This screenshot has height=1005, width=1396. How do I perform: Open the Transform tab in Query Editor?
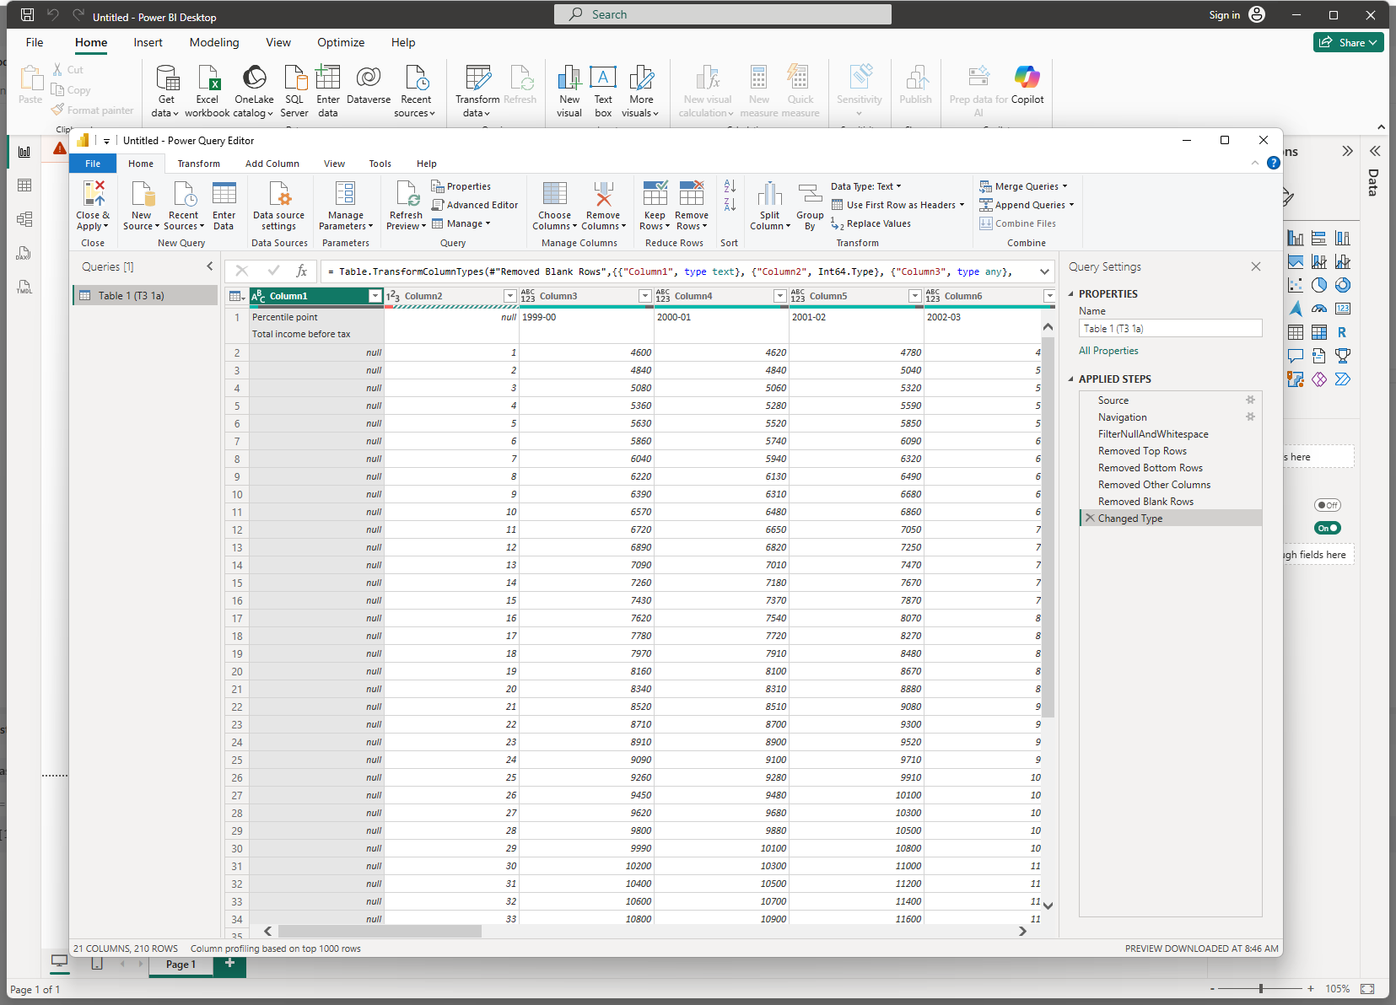click(x=199, y=164)
